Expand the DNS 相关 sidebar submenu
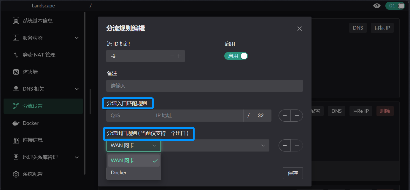The image size is (410, 190). click(77, 89)
